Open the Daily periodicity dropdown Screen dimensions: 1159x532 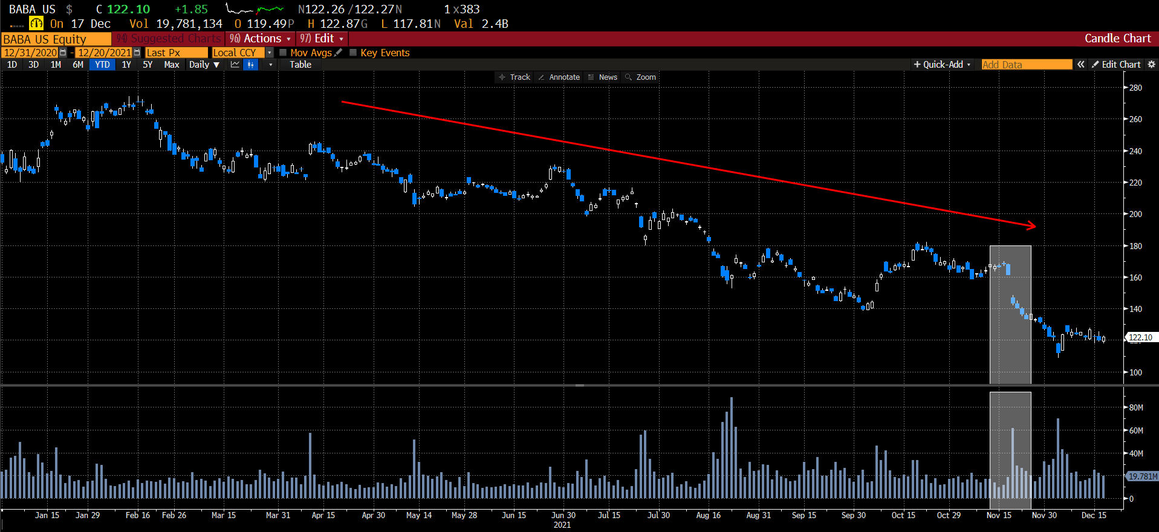tap(204, 65)
